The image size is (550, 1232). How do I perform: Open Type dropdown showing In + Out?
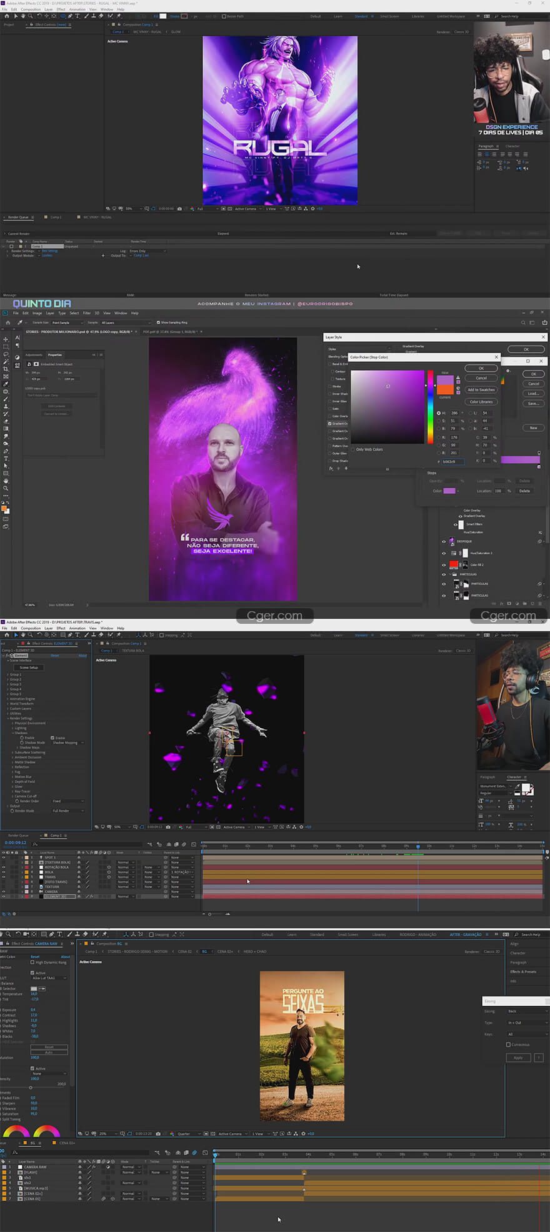click(527, 1023)
